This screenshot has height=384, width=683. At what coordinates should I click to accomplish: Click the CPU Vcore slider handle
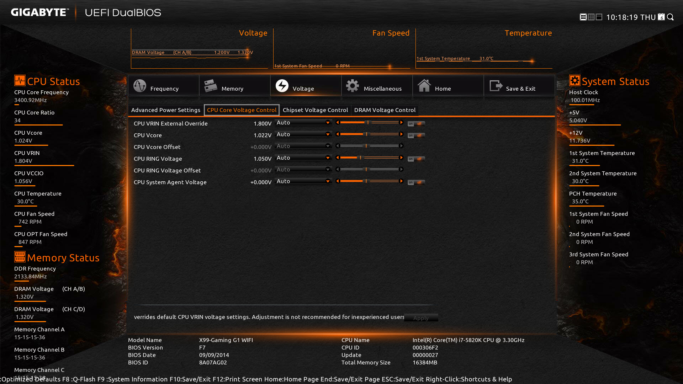pos(366,134)
